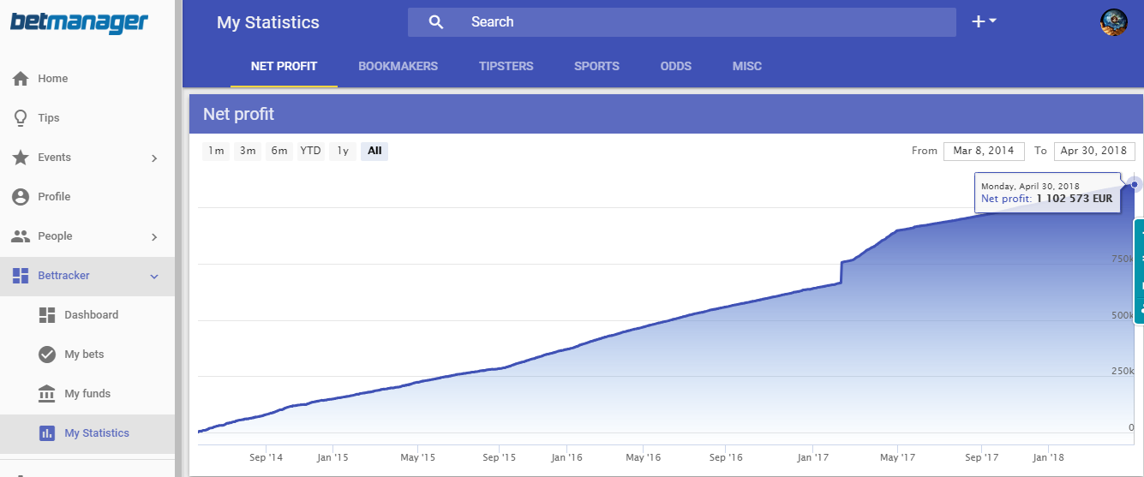Collapse the Bettracker section chevron
The width and height of the screenshot is (1144, 477).
(x=154, y=276)
